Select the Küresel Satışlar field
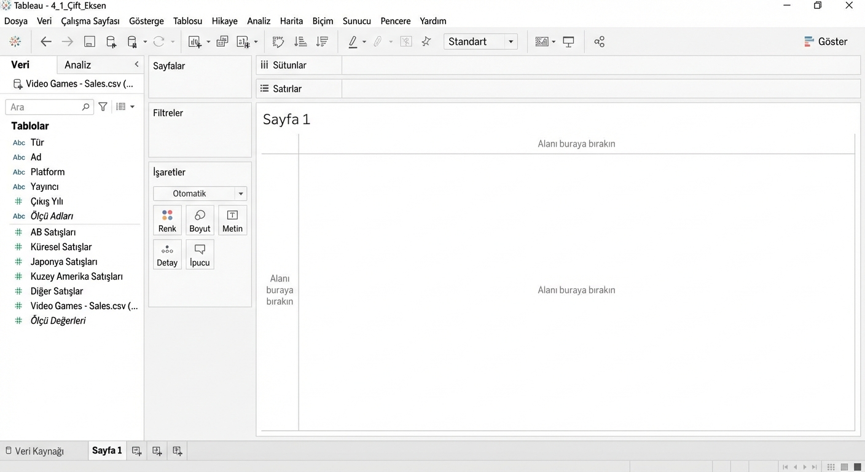This screenshot has height=472, width=865. [61, 247]
